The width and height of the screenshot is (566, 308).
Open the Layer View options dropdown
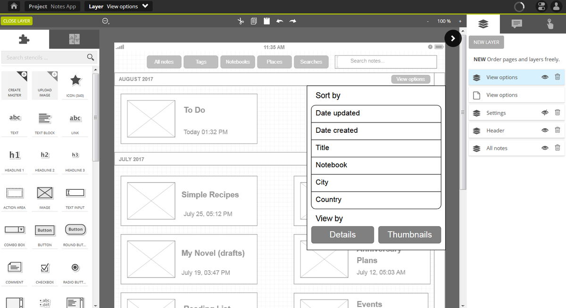(x=118, y=7)
